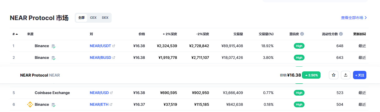This screenshot has width=380, height=112.
Task: Click the confidence info icon in header
Action: [302, 34]
